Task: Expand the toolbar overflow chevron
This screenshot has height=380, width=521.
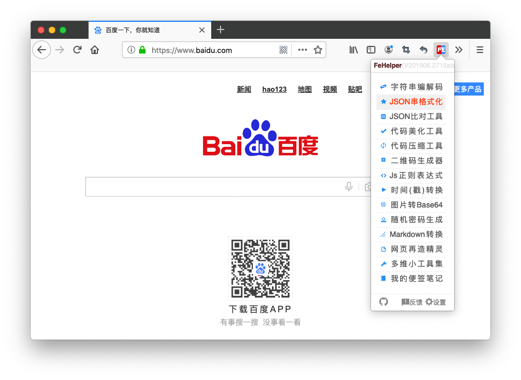Action: coord(459,50)
